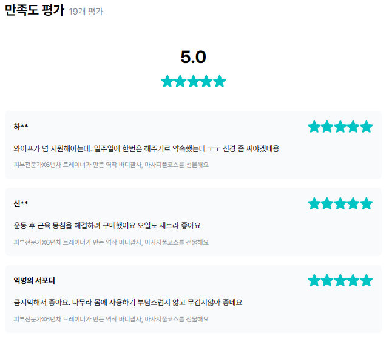
Task: Click the overall rating's middle star icon
Action: 194,81
